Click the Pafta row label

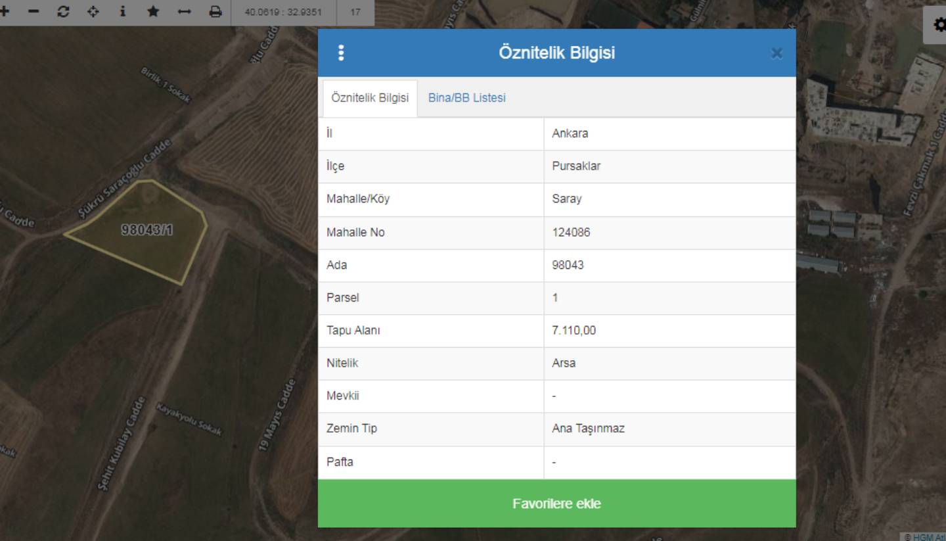(x=340, y=461)
